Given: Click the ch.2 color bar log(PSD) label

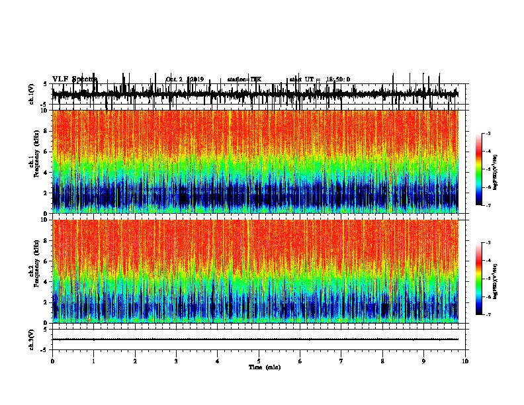Looking at the screenshot, I should (495, 281).
